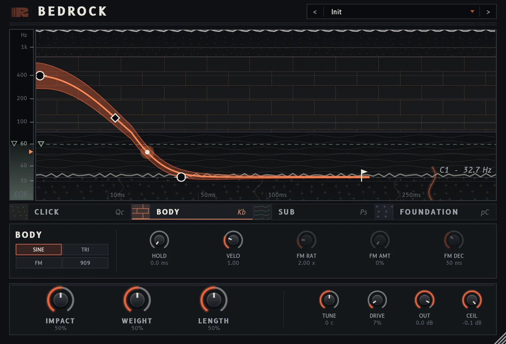Select the SINE waveform mode
The image size is (506, 344).
coord(39,250)
